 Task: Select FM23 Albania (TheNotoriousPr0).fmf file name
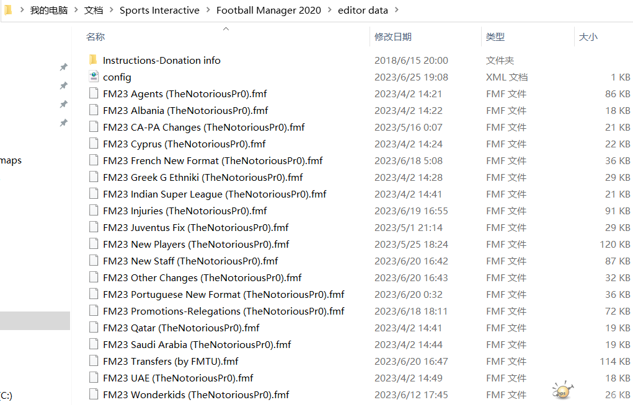coord(186,110)
